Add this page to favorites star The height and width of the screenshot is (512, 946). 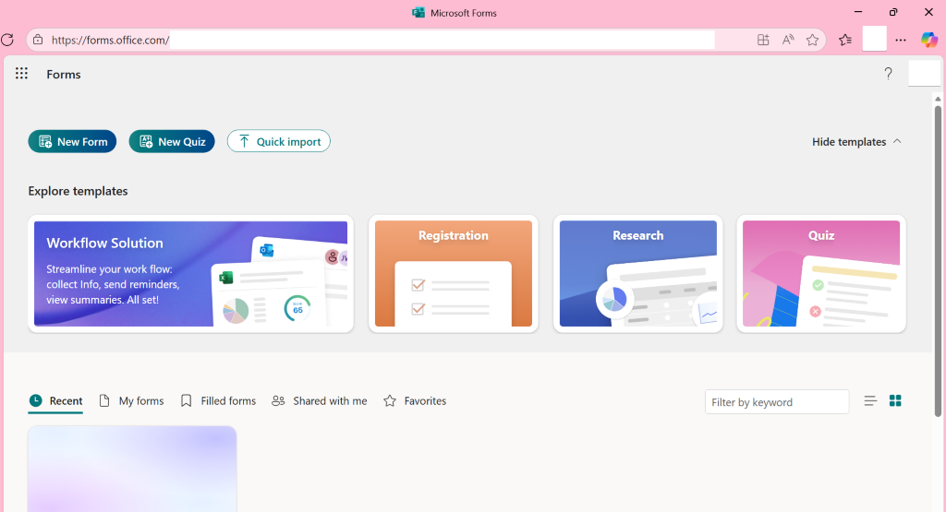(813, 41)
